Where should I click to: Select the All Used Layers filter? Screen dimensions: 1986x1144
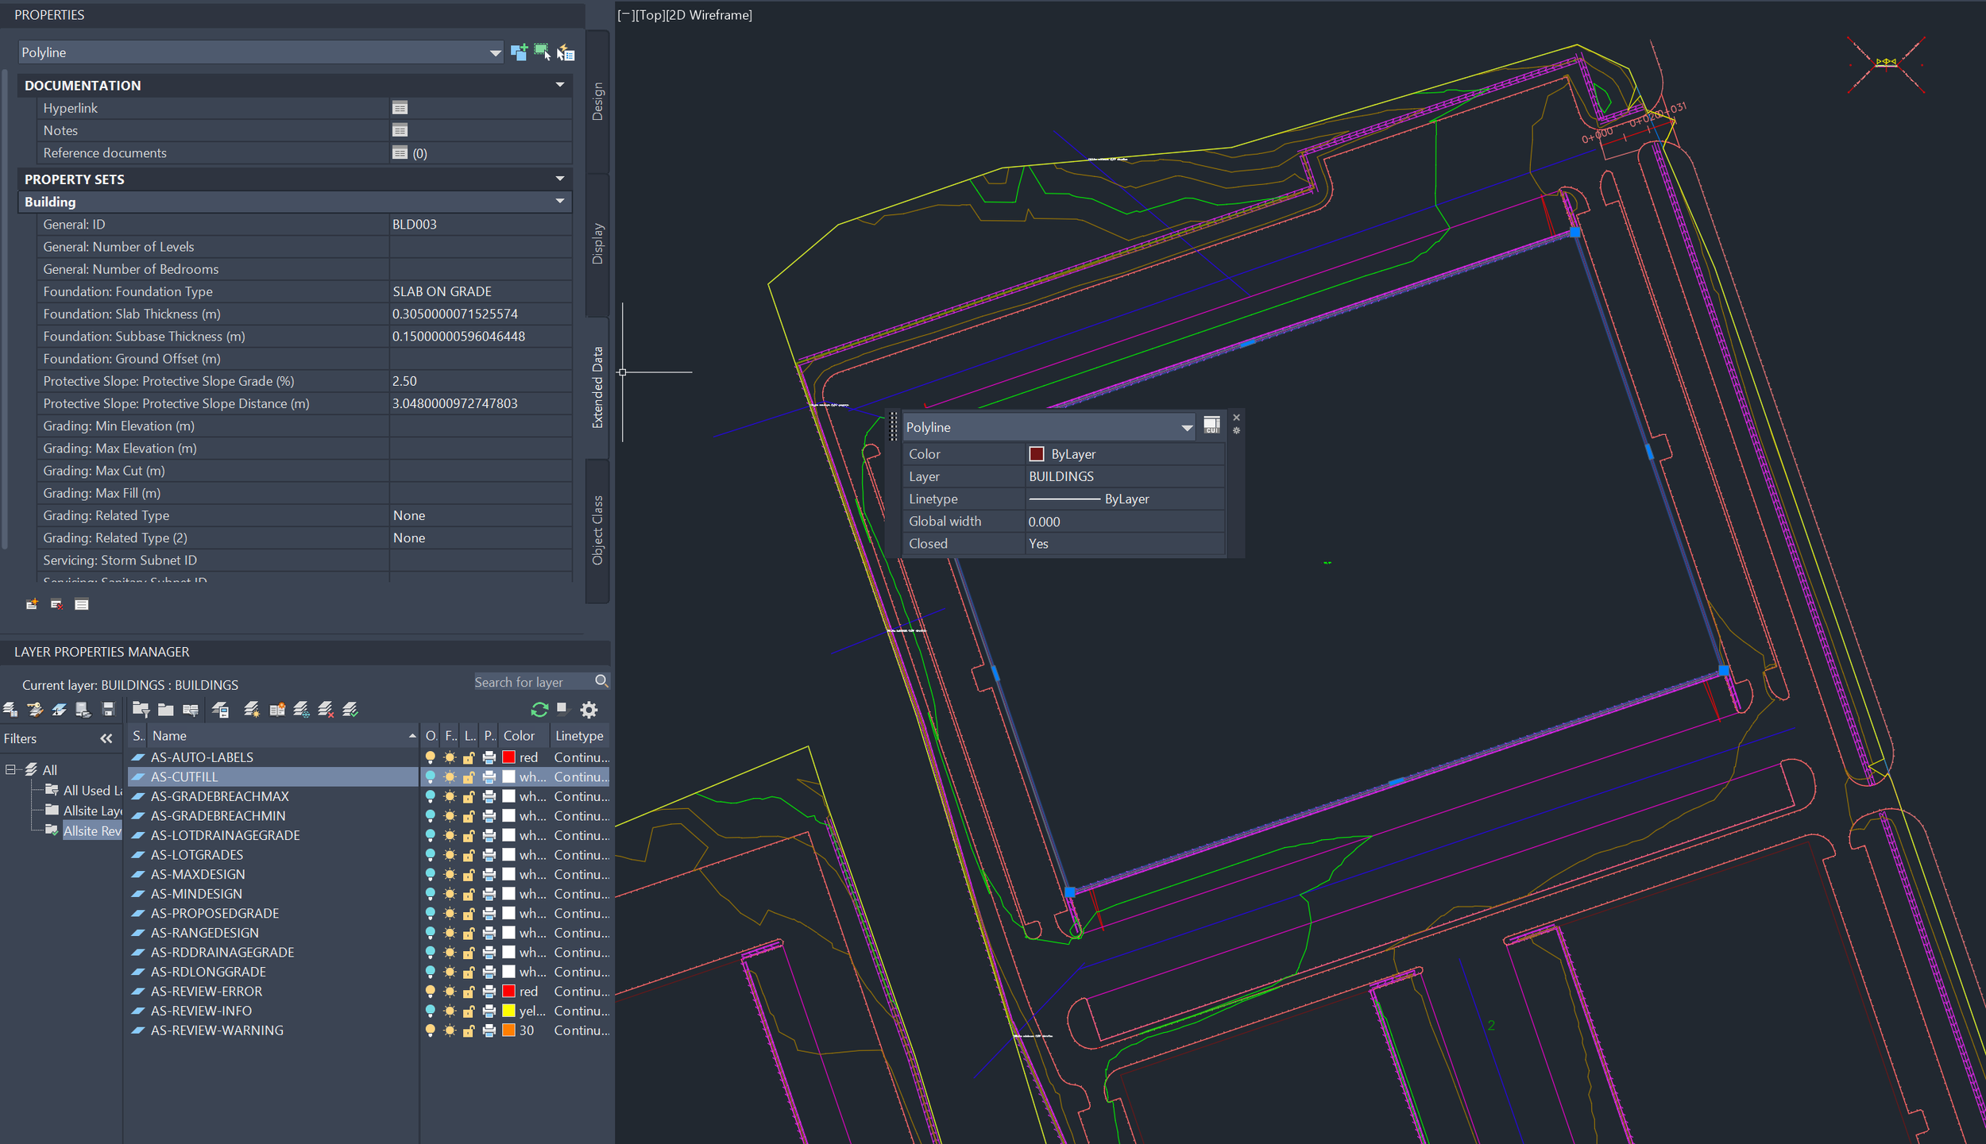coord(91,791)
